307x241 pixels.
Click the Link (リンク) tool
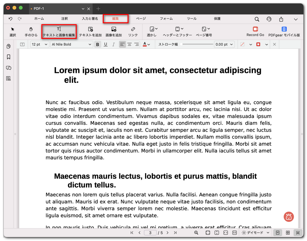[133, 31]
